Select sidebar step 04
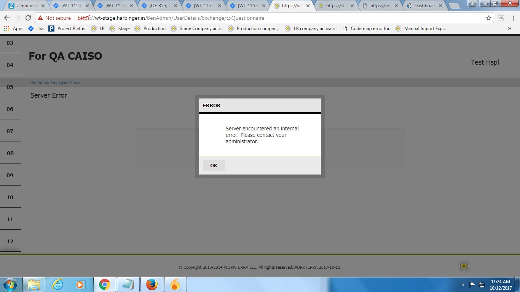The height and width of the screenshot is (292, 520). coord(10,65)
